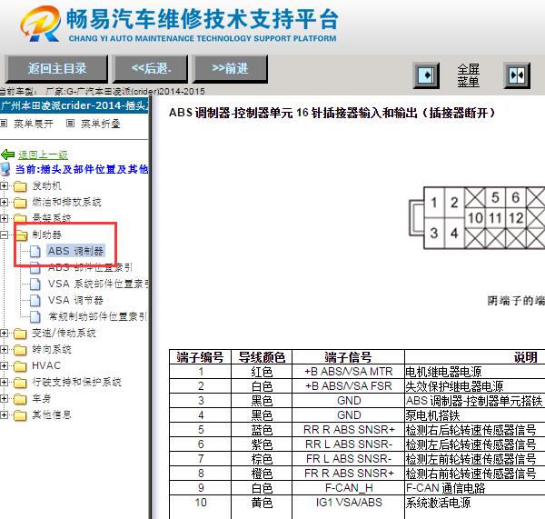The height and width of the screenshot is (519, 545).
Task: Click pin 1 in the connector diagram
Action: click(434, 203)
